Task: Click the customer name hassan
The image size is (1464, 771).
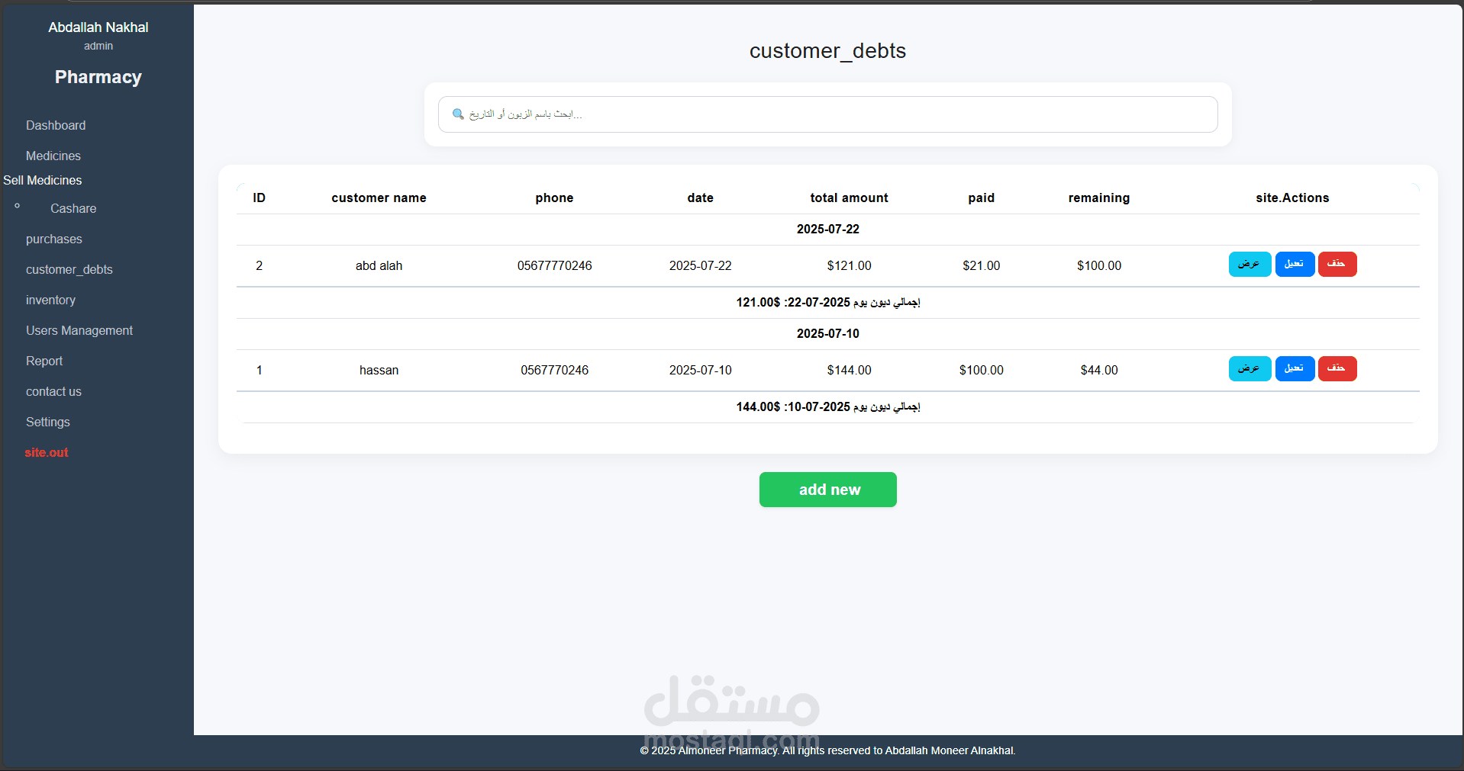Action: (x=379, y=370)
